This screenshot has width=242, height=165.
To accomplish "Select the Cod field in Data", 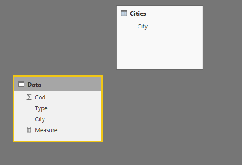I will click(58, 97).
